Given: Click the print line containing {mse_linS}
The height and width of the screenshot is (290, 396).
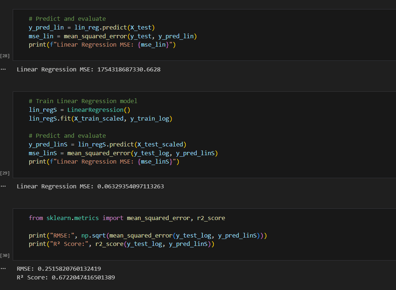Looking at the screenshot, I should point(104,162).
